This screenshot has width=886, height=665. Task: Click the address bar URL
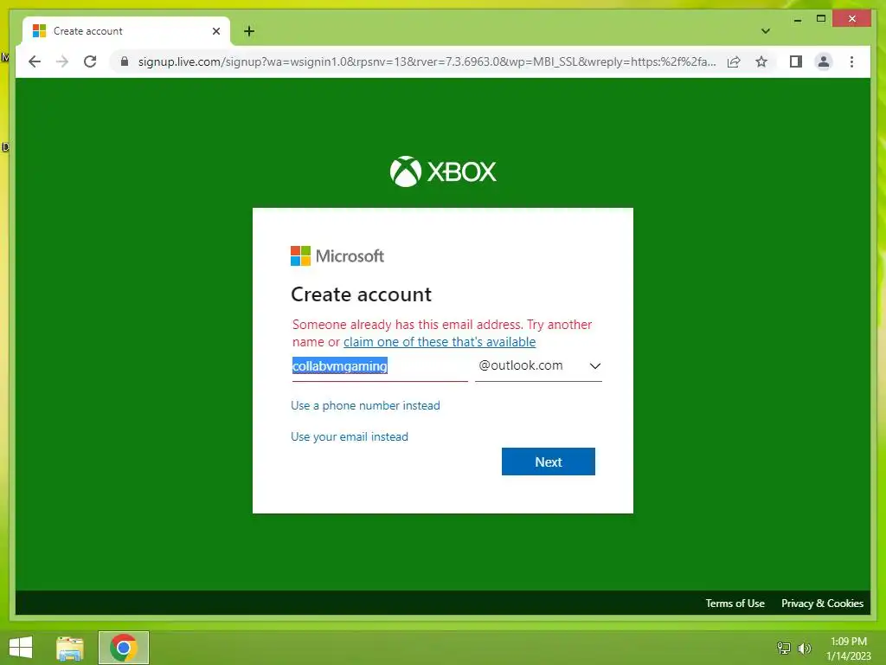pyautogui.click(x=427, y=61)
